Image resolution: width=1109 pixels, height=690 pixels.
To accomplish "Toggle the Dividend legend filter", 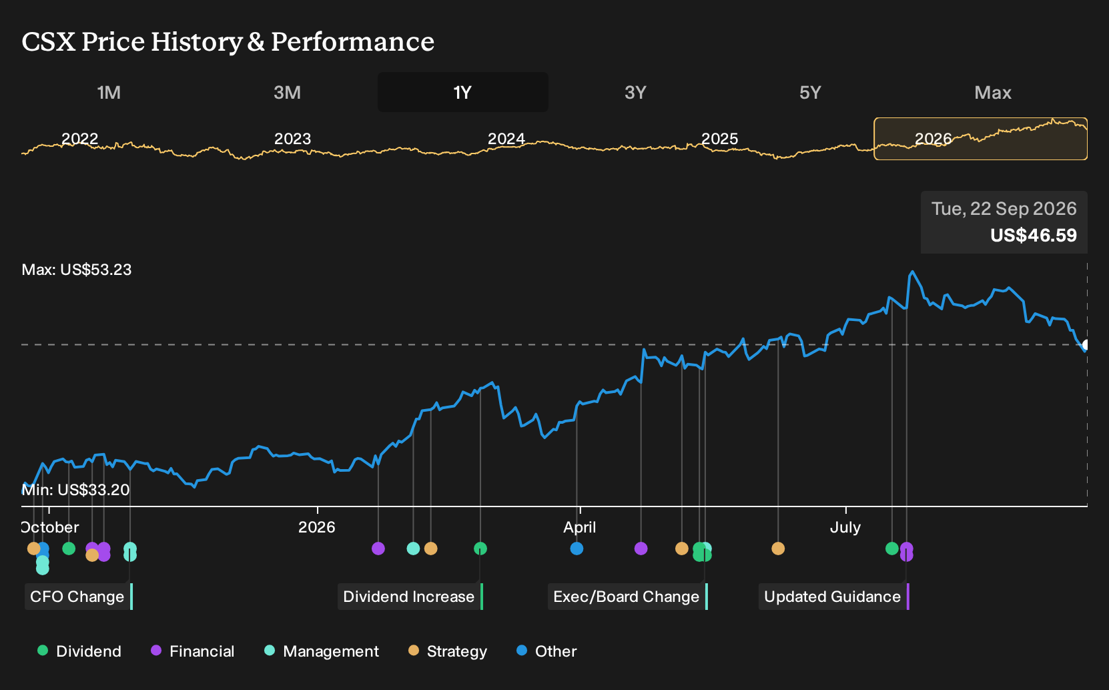I will (x=79, y=651).
